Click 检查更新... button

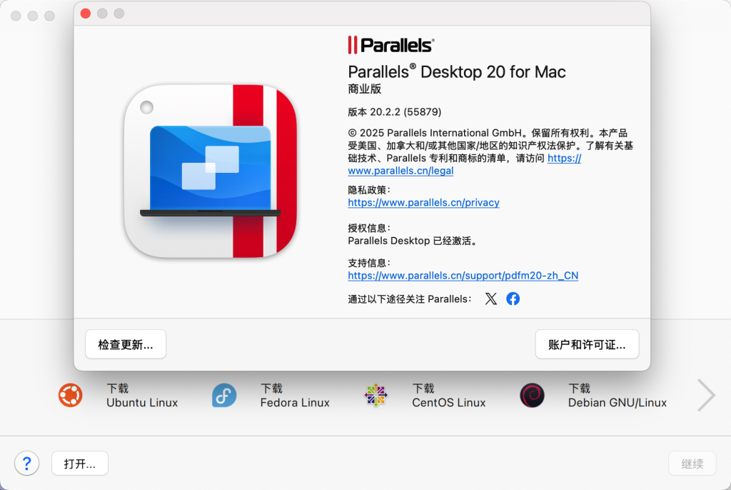pyautogui.click(x=126, y=344)
